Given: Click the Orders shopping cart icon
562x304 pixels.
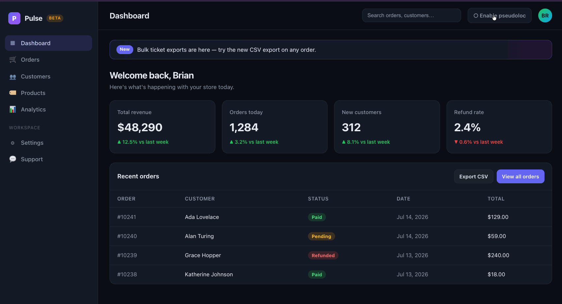Looking at the screenshot, I should tap(13, 59).
